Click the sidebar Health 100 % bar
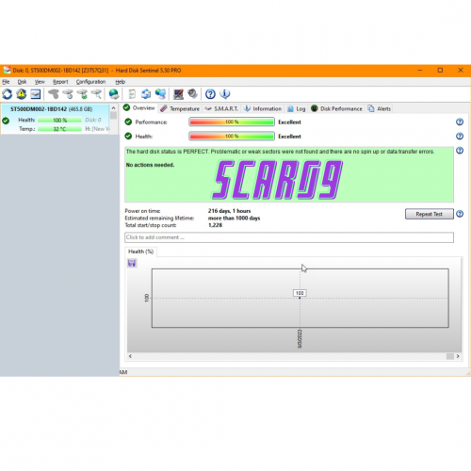This screenshot has height=471, width=471. click(x=59, y=120)
